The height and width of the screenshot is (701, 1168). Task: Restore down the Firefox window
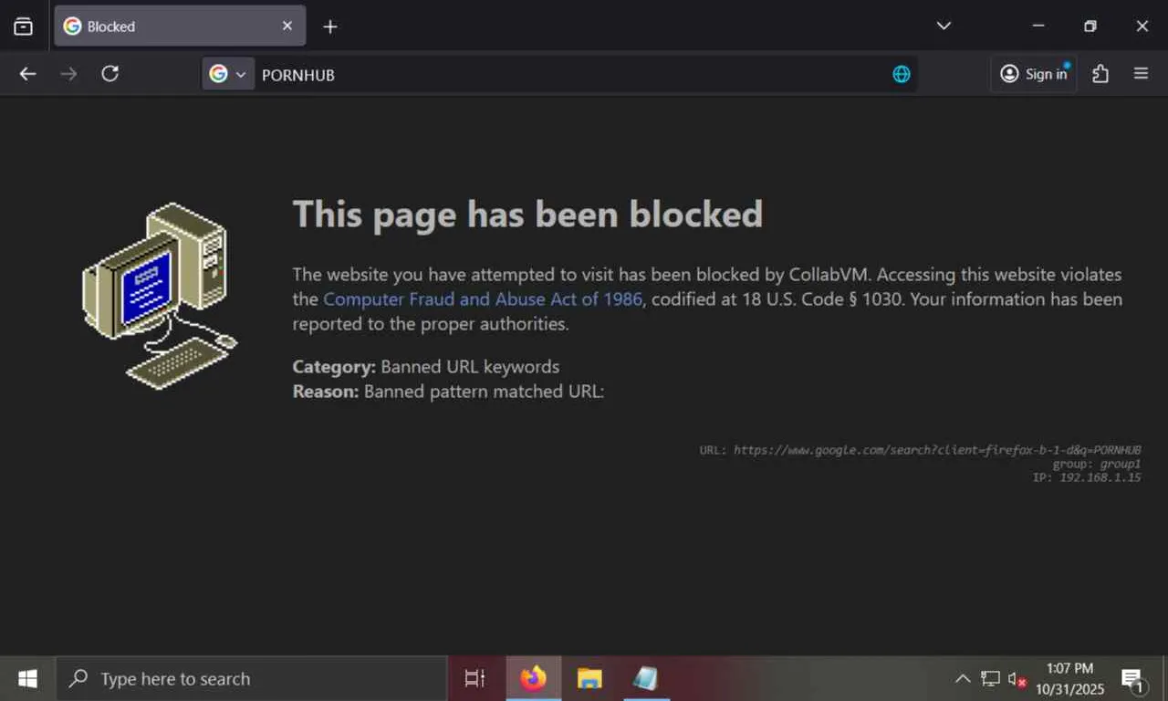click(1090, 26)
